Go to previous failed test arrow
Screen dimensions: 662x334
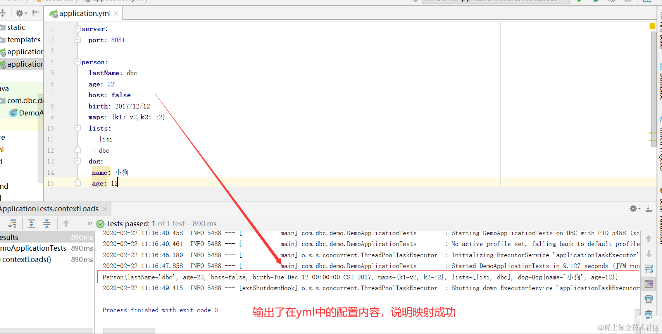click(66, 224)
